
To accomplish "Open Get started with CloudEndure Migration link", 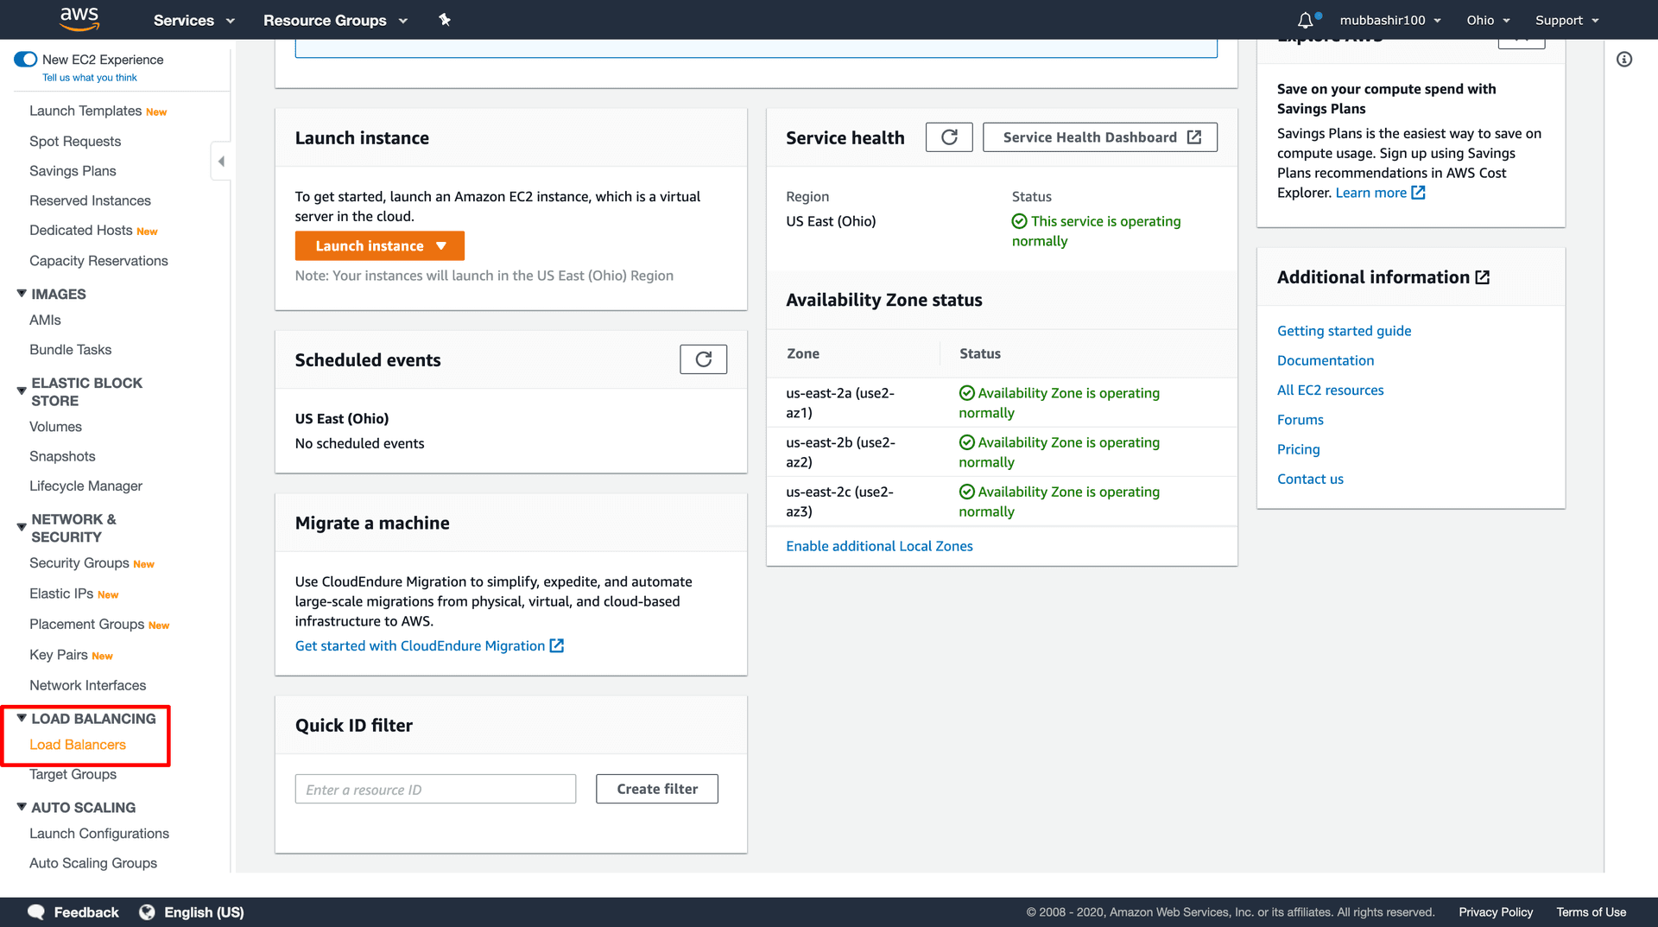I will [x=420, y=645].
